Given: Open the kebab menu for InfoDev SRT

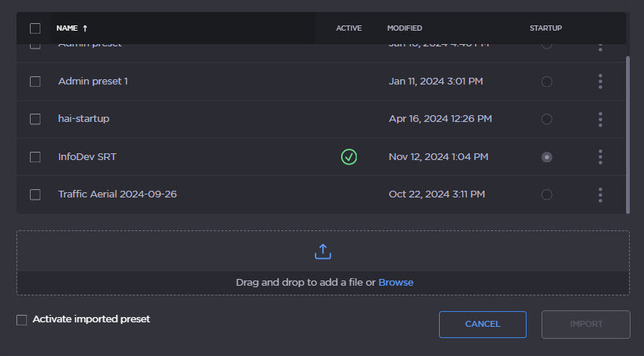Looking at the screenshot, I should pos(600,157).
